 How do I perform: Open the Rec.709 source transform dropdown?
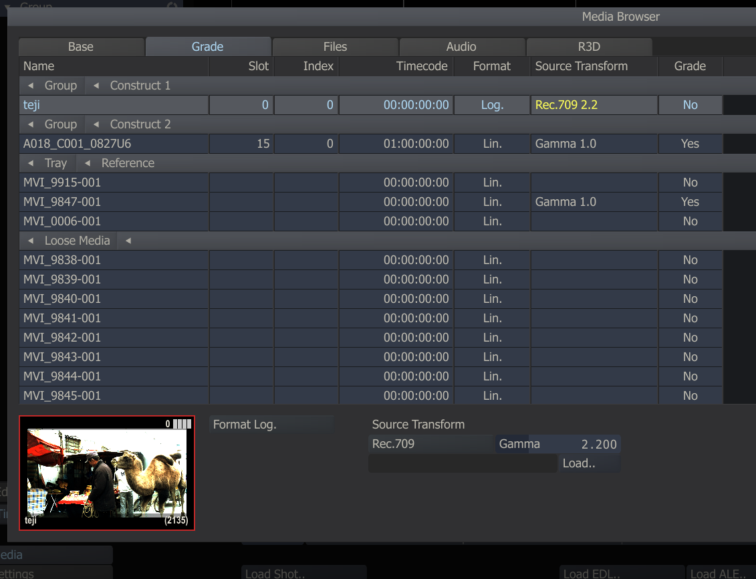(x=432, y=444)
